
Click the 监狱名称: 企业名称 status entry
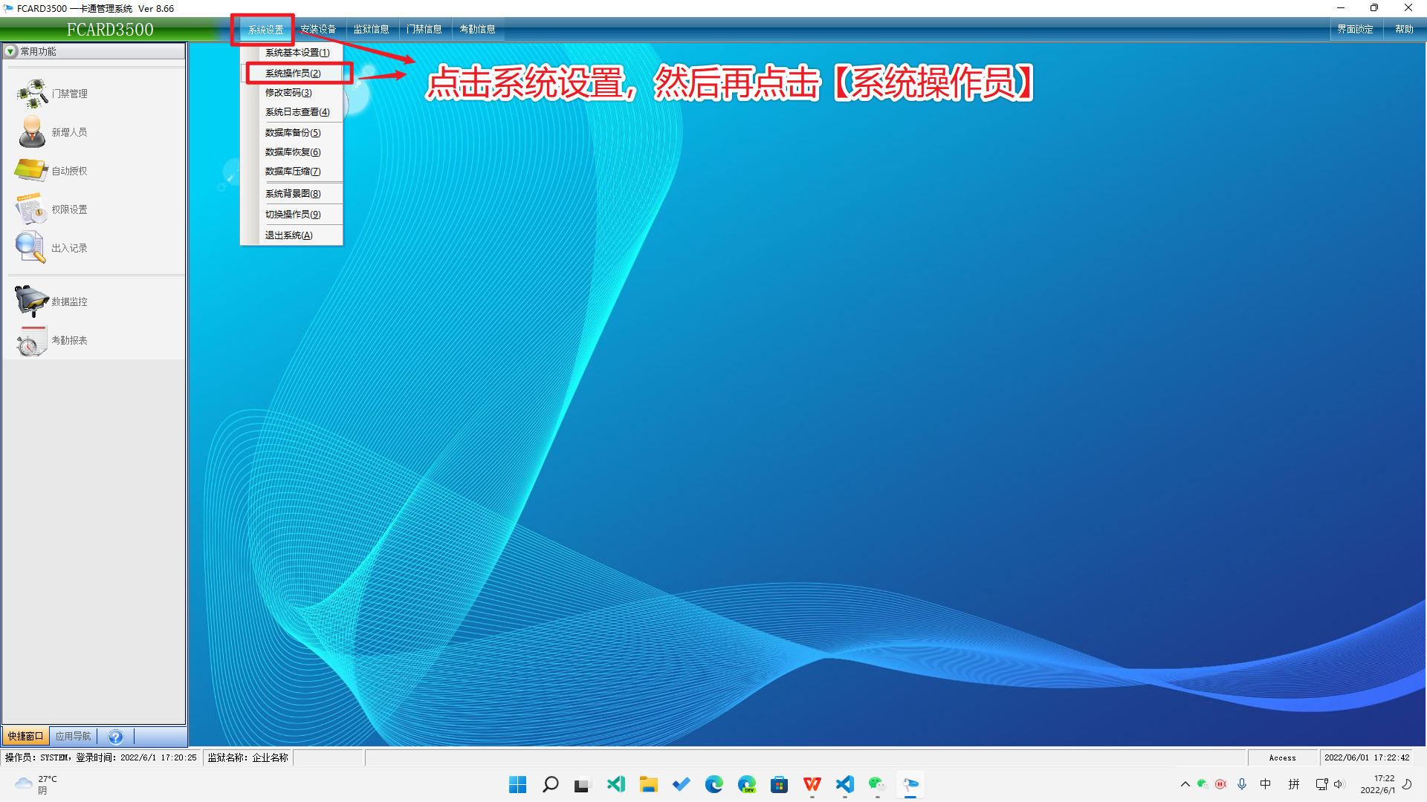click(247, 757)
